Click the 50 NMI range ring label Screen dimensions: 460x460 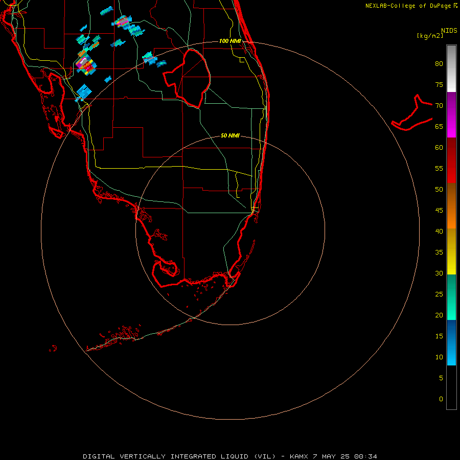(x=230, y=135)
